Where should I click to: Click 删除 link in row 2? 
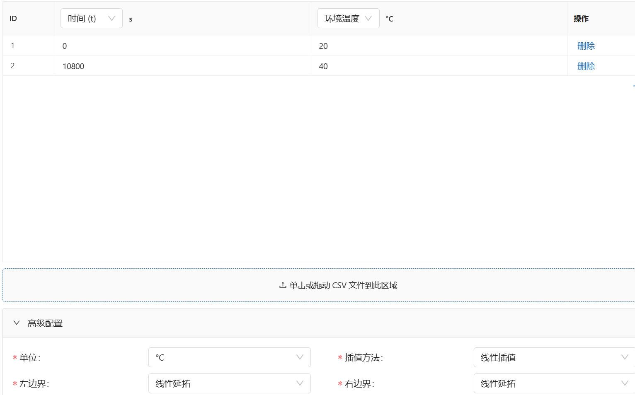(x=586, y=66)
